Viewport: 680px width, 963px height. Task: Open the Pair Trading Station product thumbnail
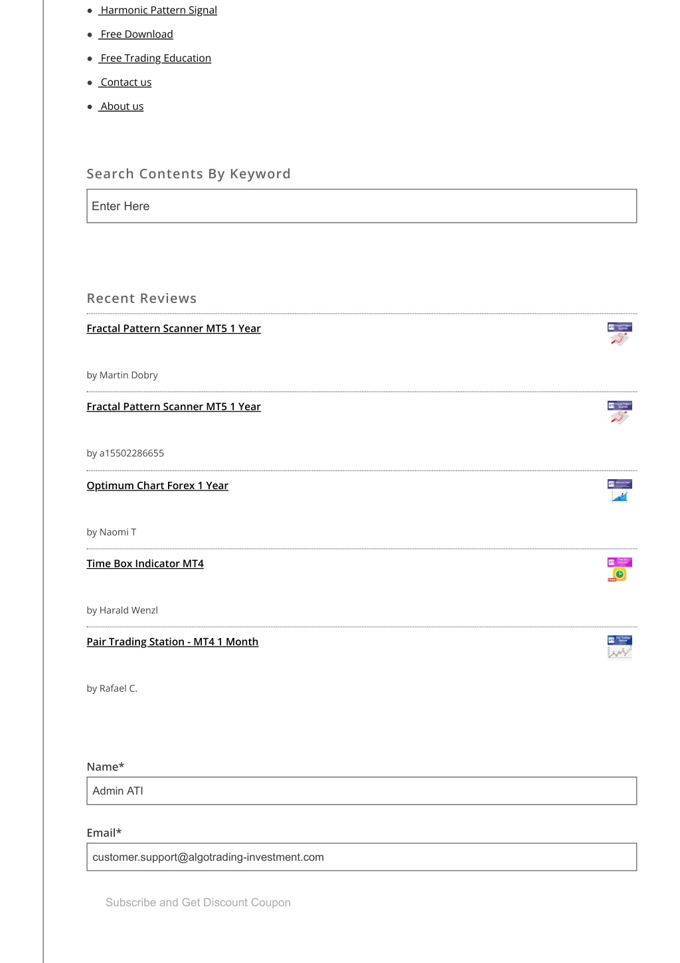[x=620, y=647]
